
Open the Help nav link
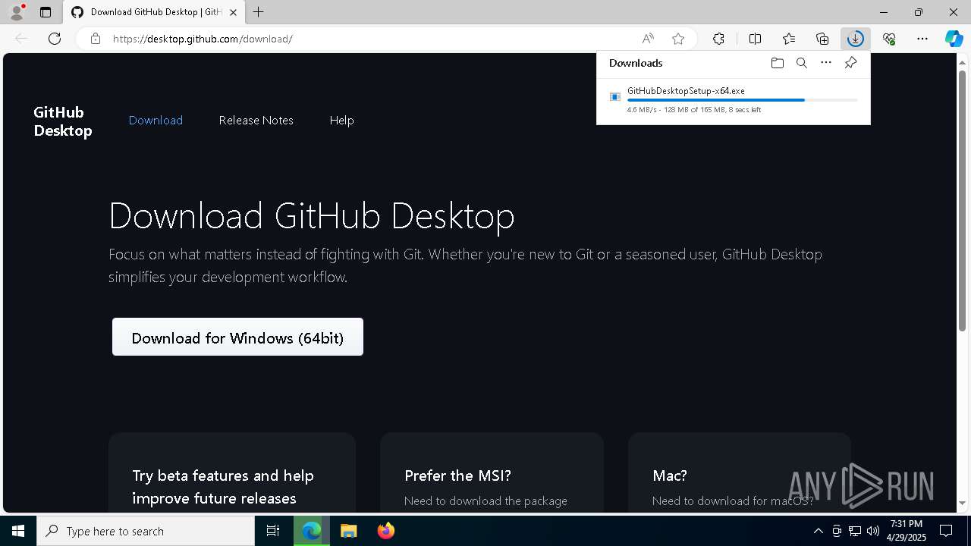[x=341, y=120]
